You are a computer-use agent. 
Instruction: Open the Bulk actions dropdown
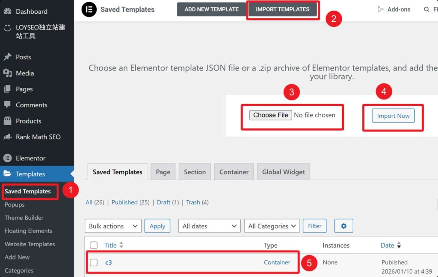pos(113,226)
